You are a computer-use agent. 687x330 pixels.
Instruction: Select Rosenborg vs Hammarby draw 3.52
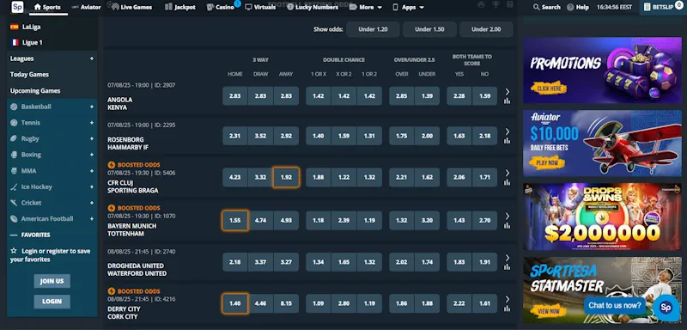(x=260, y=136)
